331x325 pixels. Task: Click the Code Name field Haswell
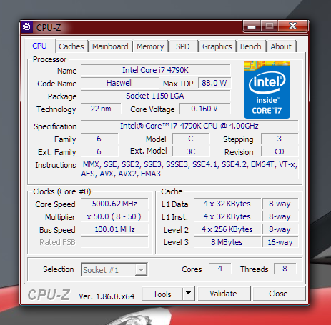point(119,83)
